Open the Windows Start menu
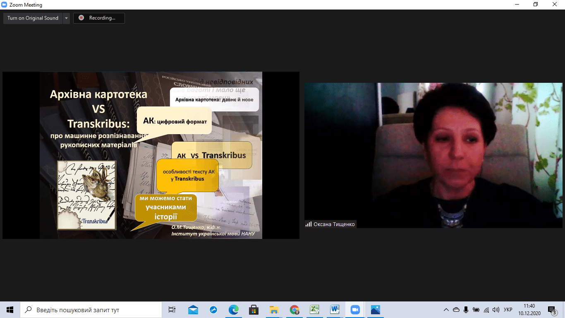Screen dimensions: 565x318 10,310
